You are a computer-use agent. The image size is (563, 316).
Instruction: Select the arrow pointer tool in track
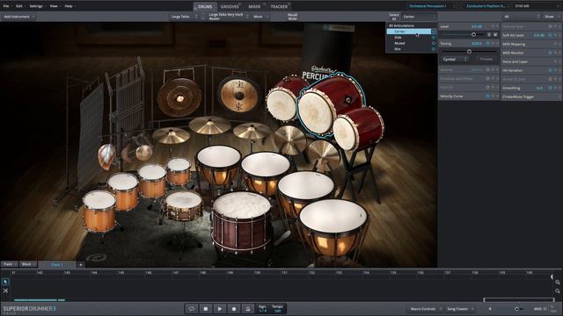(x=5, y=282)
